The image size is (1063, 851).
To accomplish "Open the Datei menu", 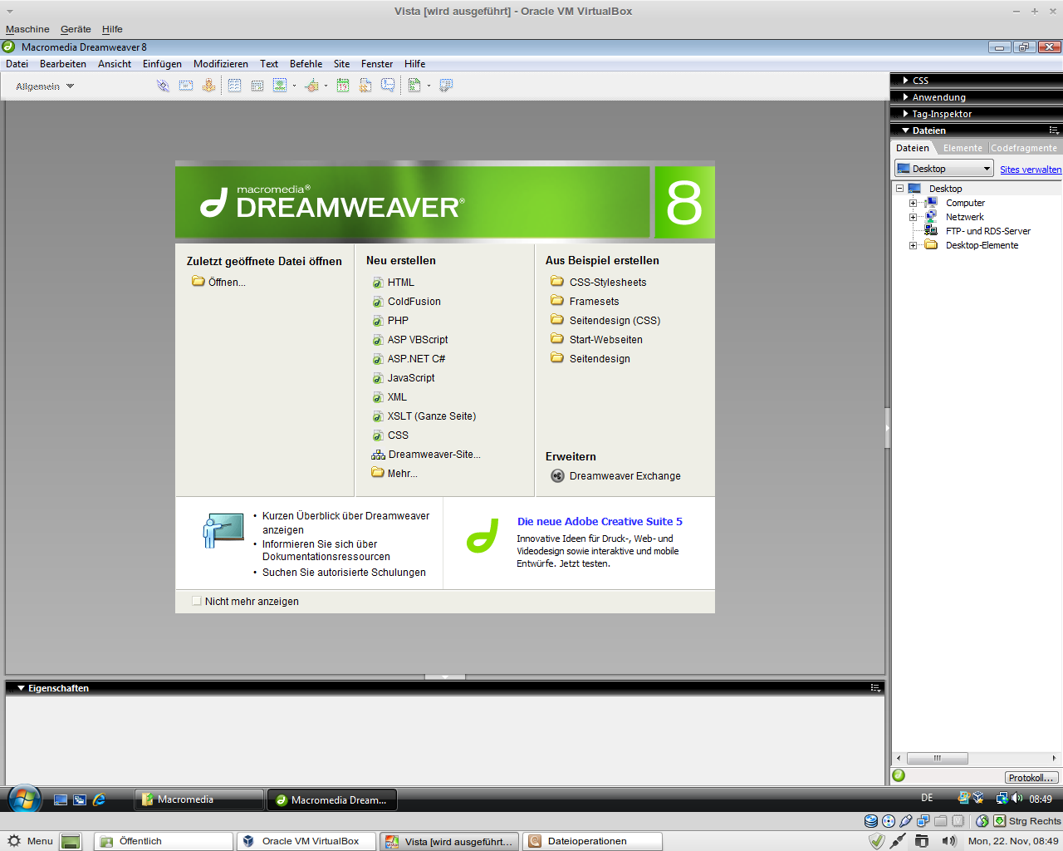I will tap(17, 64).
